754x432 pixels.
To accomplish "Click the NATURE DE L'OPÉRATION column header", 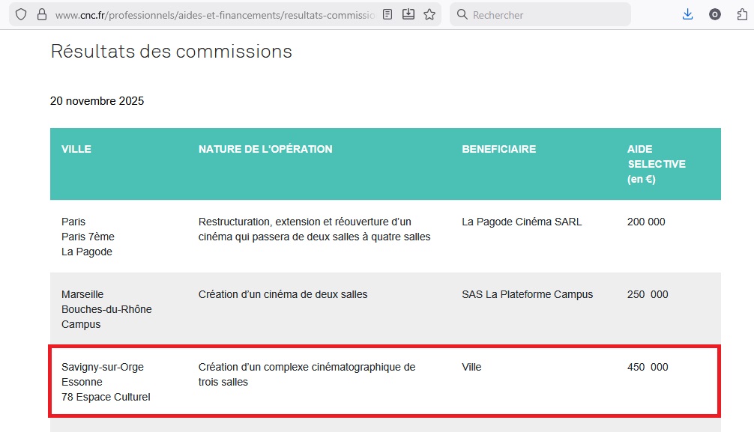I will (265, 149).
